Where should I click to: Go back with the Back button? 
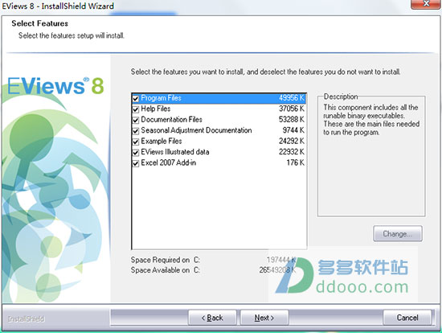(212, 318)
